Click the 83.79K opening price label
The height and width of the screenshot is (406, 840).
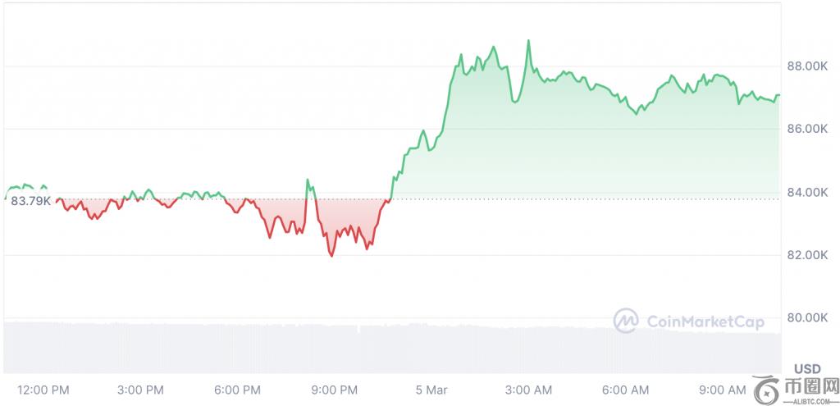pos(30,200)
